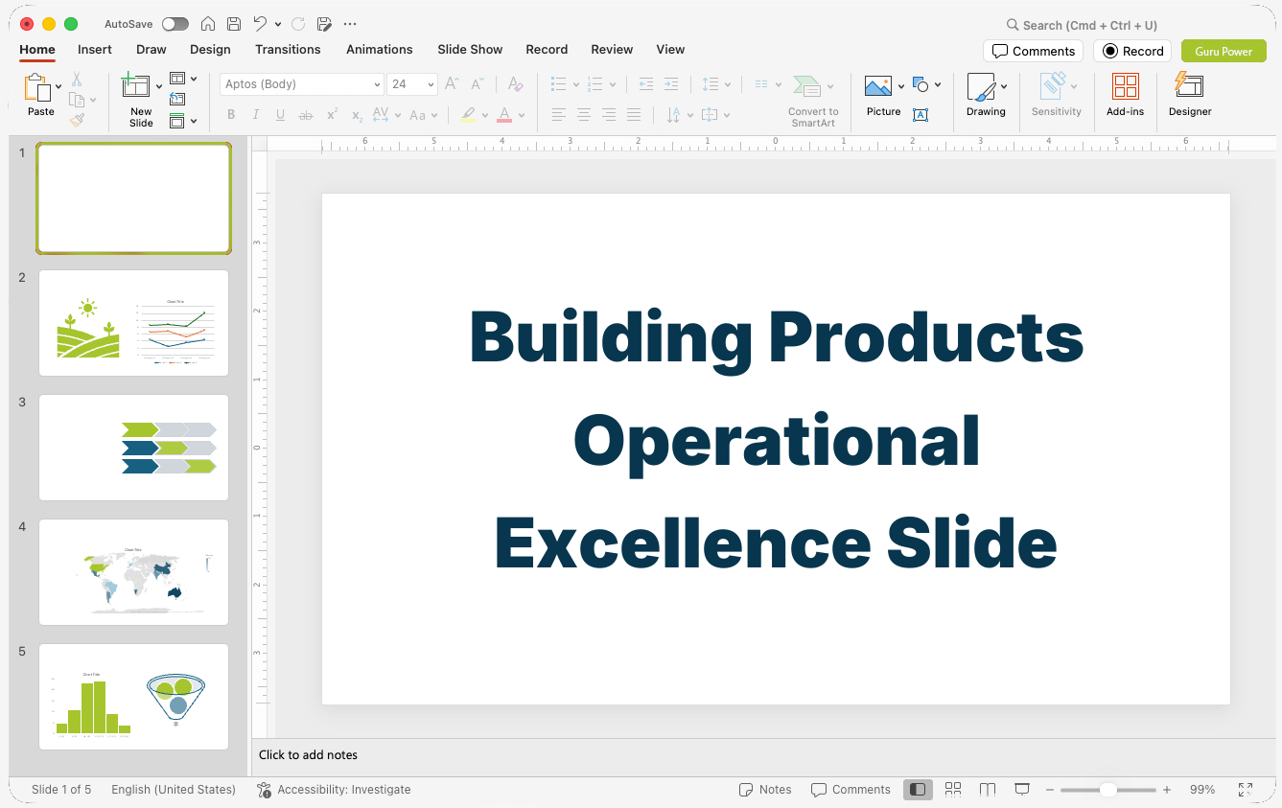This screenshot has height=808, width=1282.
Task: Decrease font size with the small A
Action: coord(477,84)
